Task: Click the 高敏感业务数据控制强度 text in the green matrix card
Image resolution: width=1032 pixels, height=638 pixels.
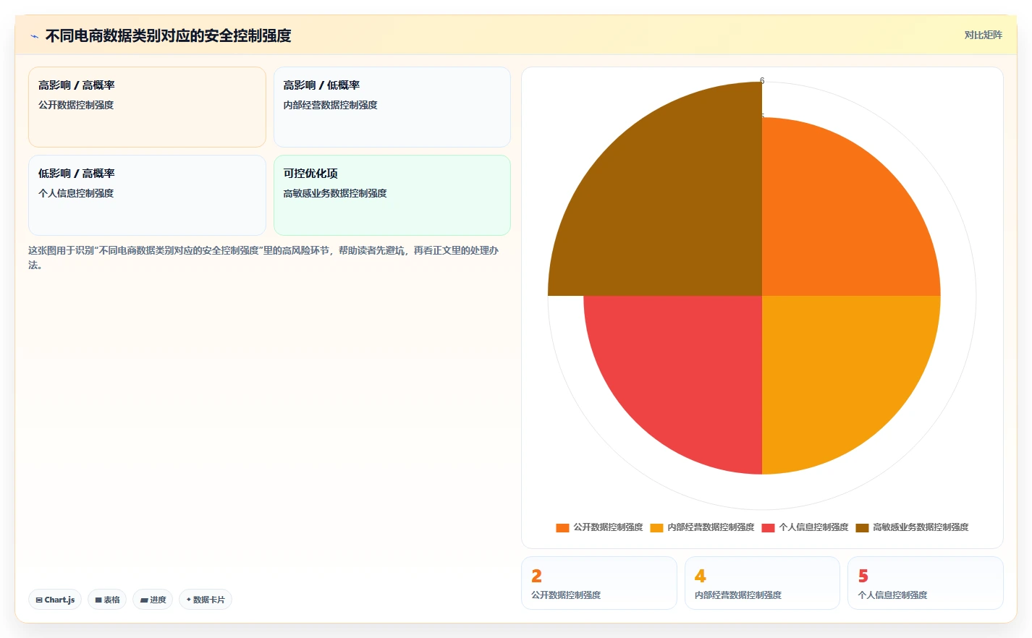Action: 335,193
